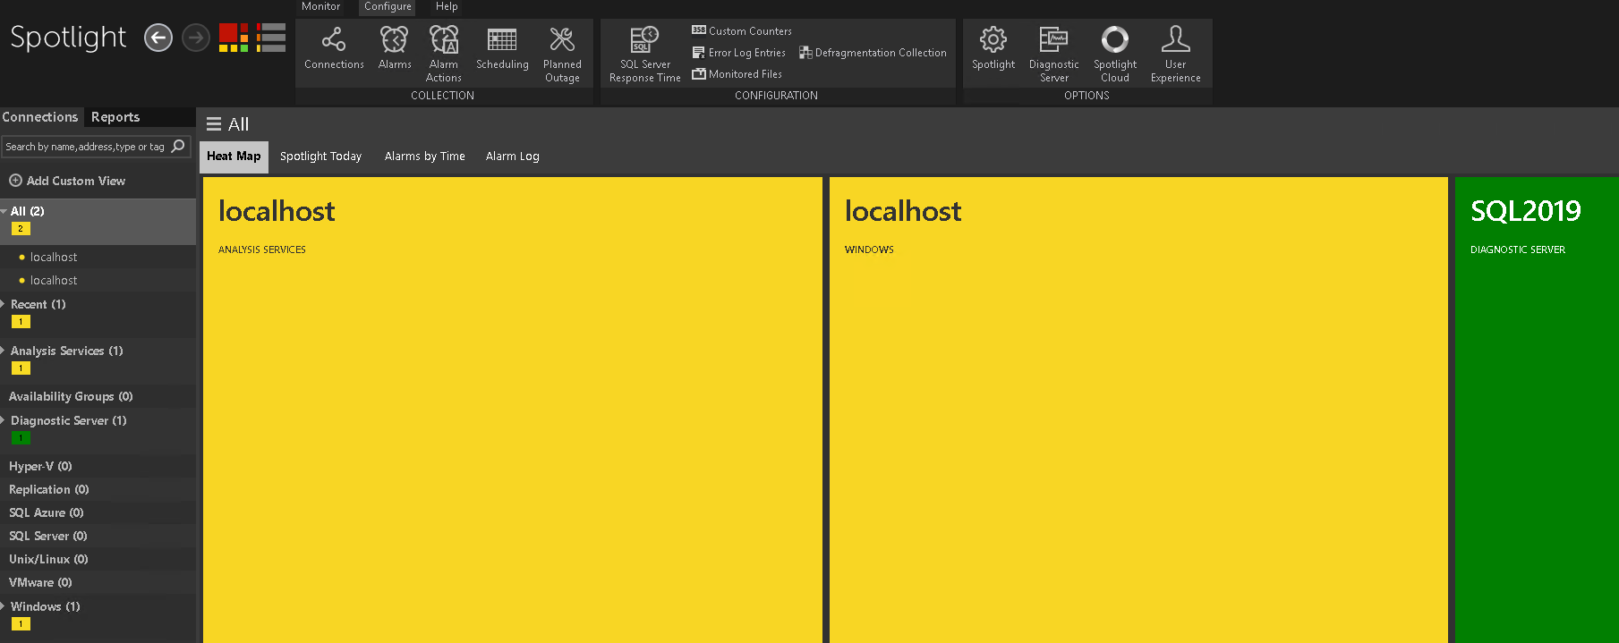Click the plus icon for Add Custom View
The image size is (1619, 643).
pyautogui.click(x=15, y=181)
